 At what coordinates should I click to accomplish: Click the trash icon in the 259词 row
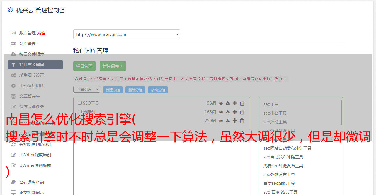click(x=242, y=121)
